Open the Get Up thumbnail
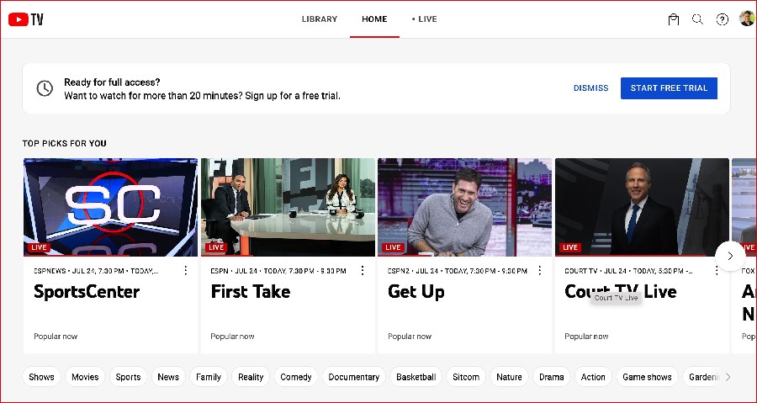757x403 pixels. [465, 207]
